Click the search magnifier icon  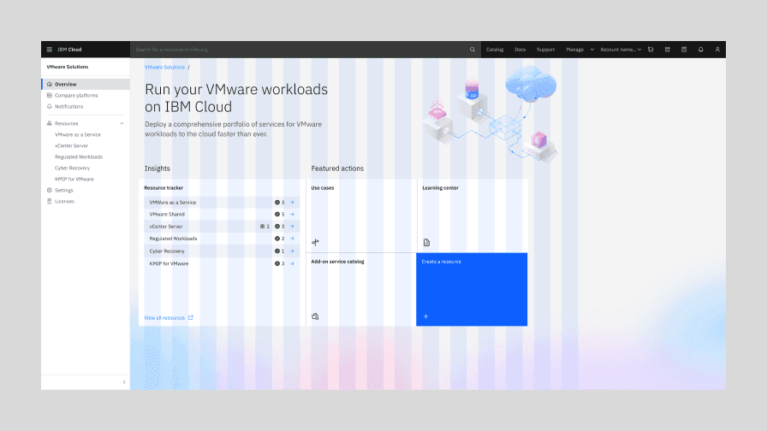(x=473, y=50)
